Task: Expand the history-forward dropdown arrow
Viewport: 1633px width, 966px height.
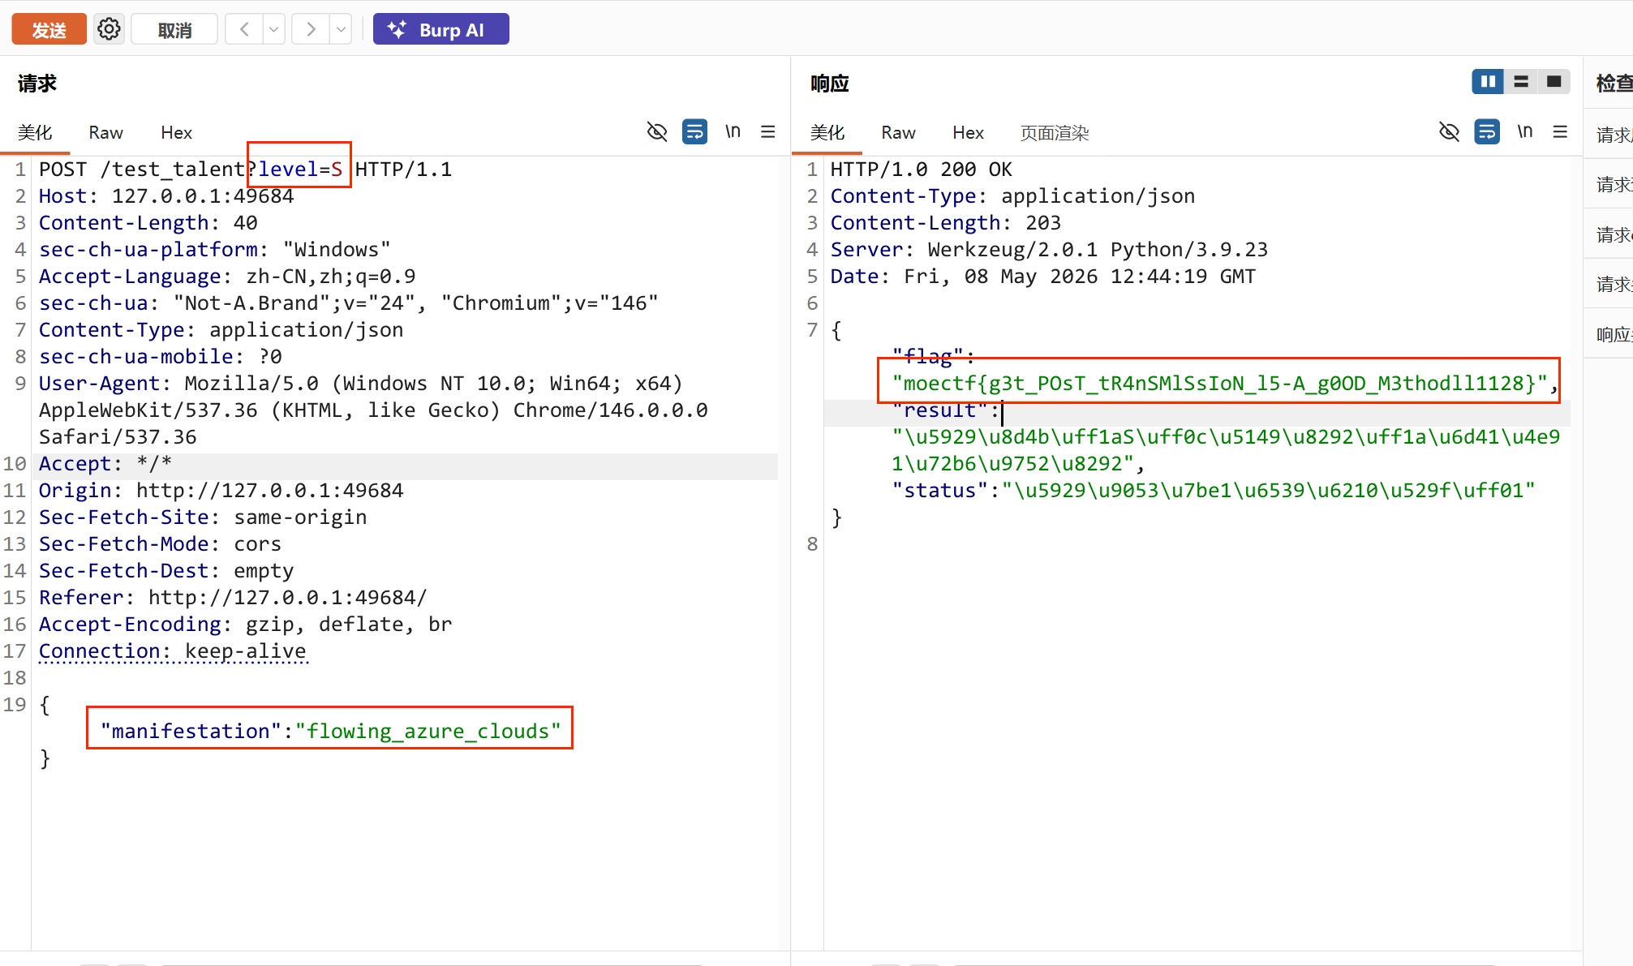Action: click(x=341, y=30)
